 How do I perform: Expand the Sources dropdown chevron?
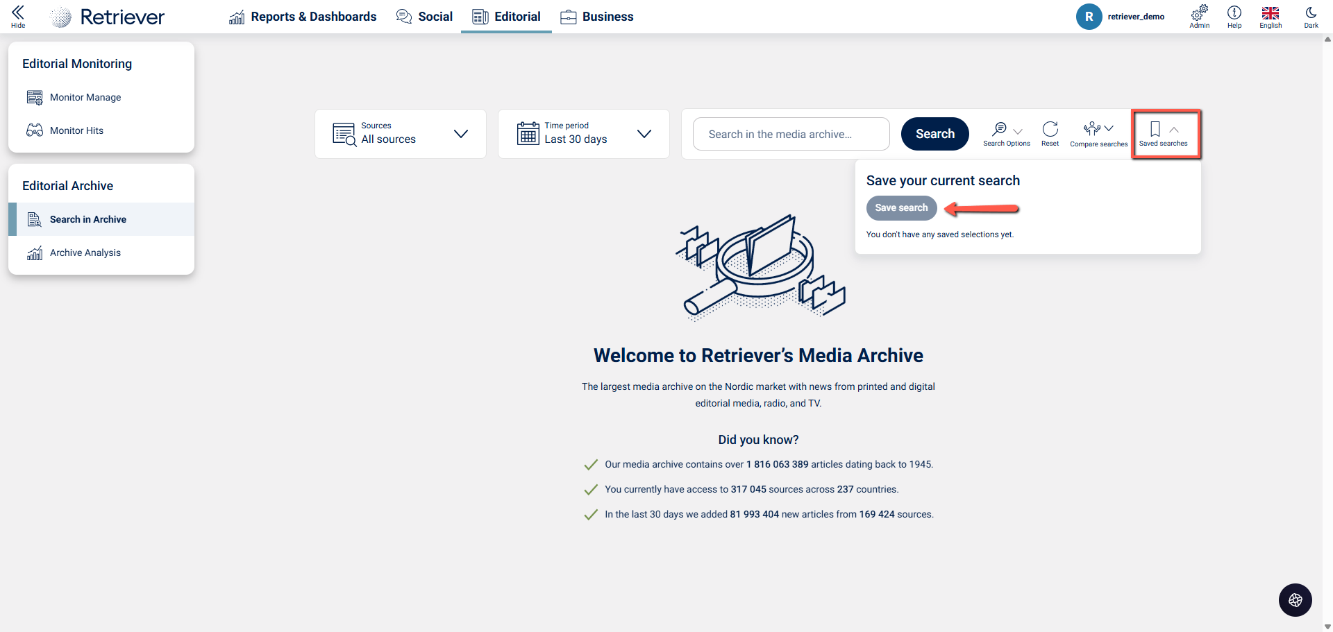click(x=461, y=134)
